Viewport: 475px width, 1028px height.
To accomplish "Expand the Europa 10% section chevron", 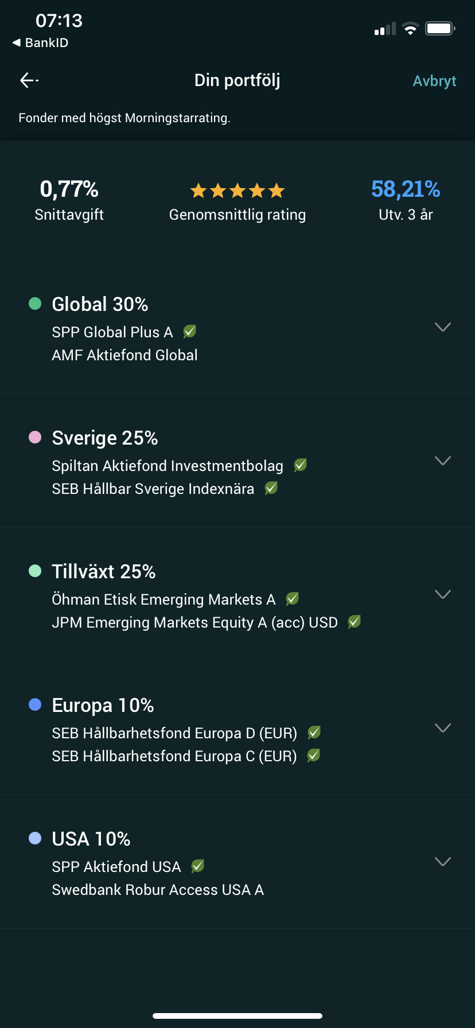I will (442, 728).
